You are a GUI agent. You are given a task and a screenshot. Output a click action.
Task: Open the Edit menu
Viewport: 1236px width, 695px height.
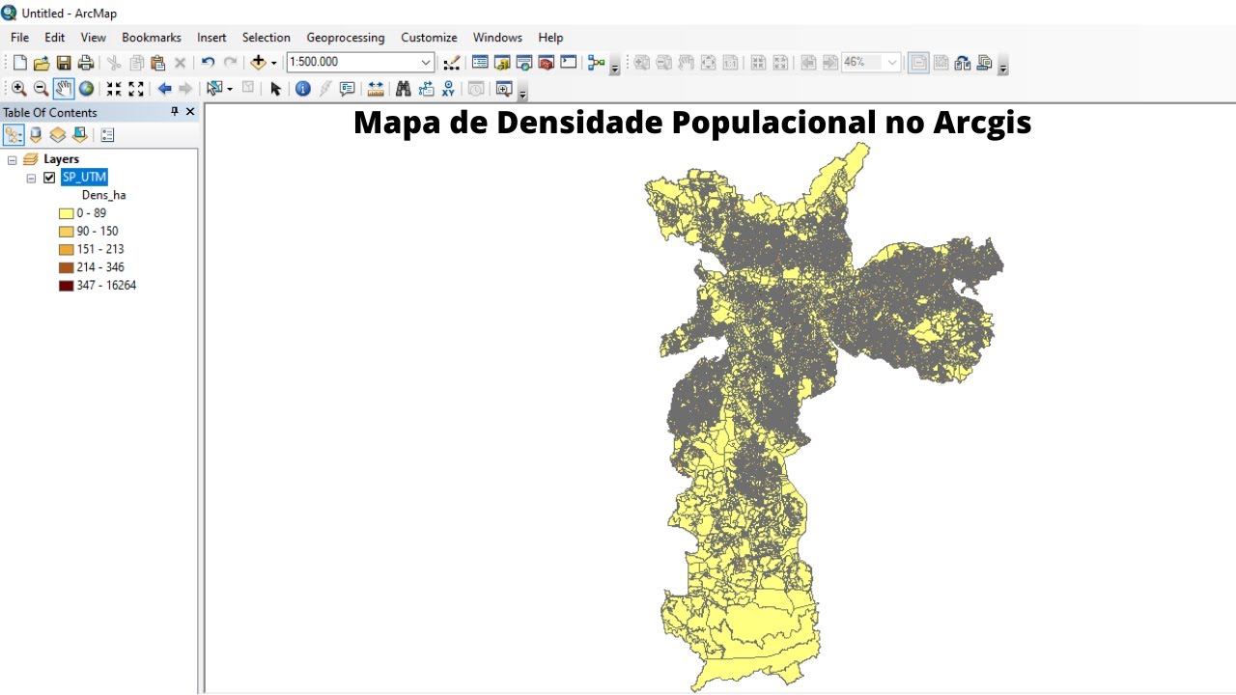(x=55, y=38)
